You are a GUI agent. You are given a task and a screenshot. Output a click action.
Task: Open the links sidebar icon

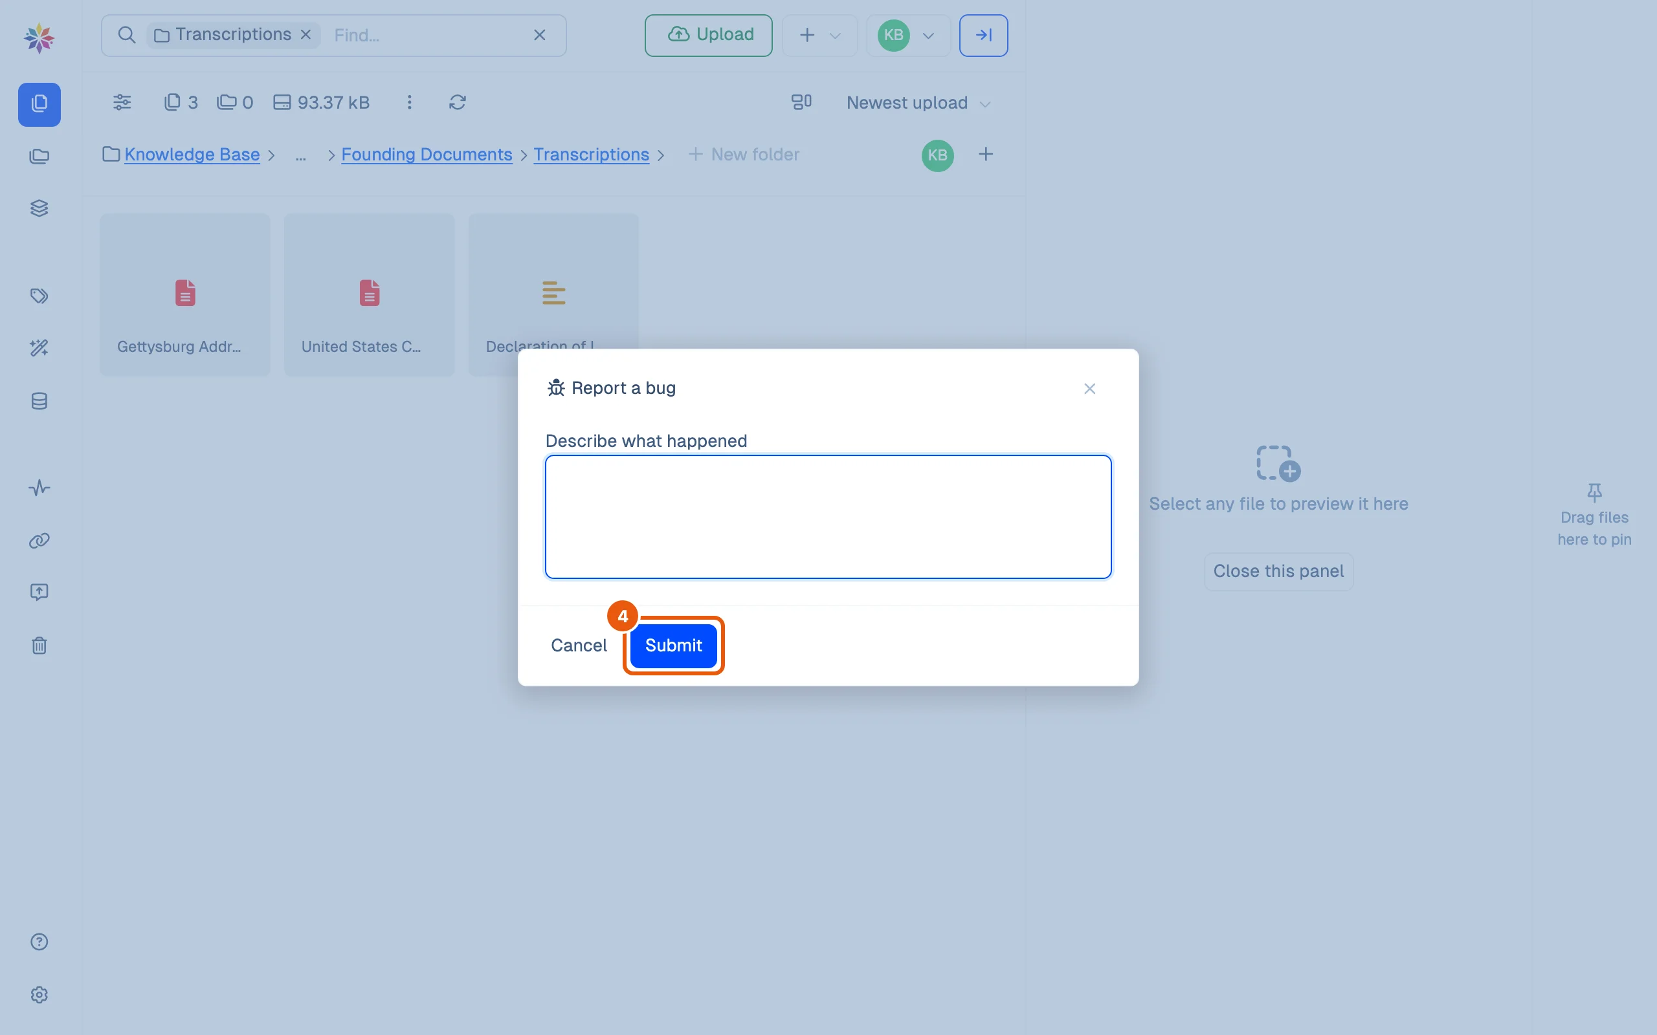[x=39, y=541]
